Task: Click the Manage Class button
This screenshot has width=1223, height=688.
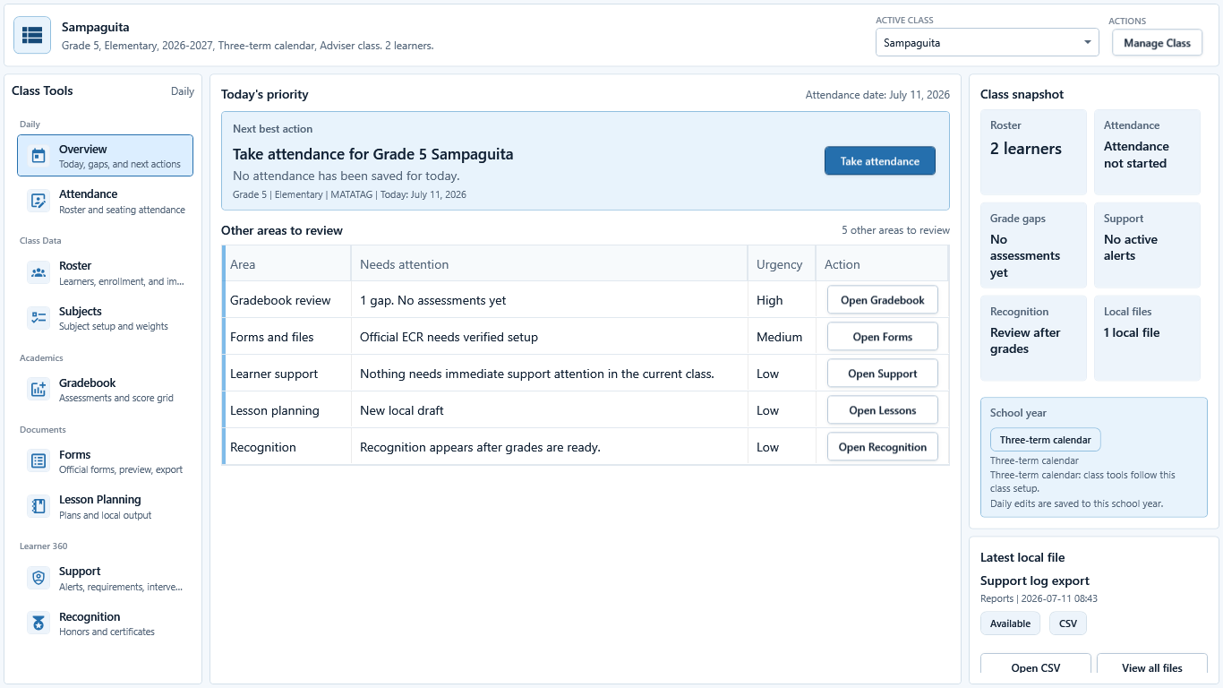Action: [x=1157, y=42]
